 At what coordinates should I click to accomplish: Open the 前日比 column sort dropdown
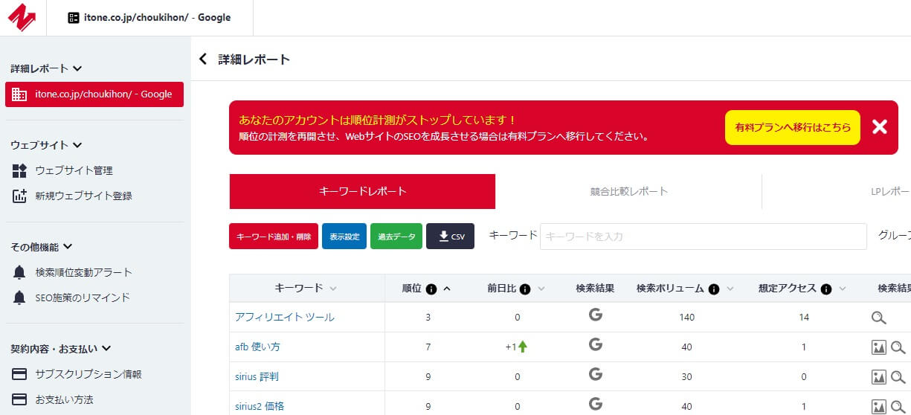541,289
